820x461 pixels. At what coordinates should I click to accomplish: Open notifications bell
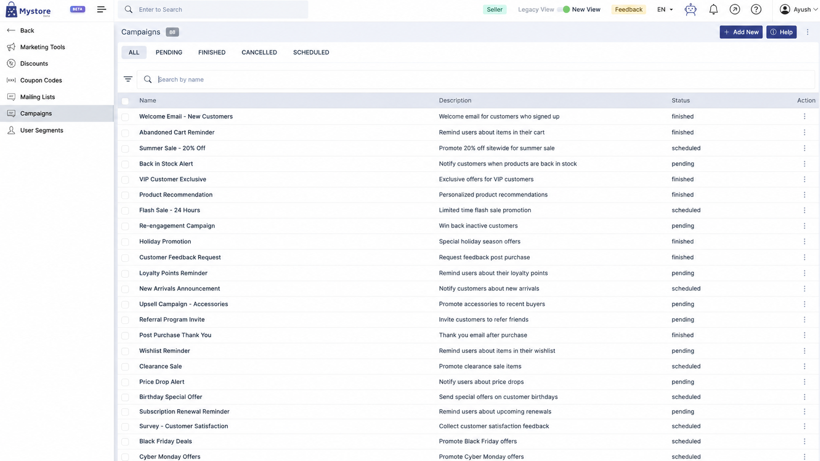coord(714,9)
